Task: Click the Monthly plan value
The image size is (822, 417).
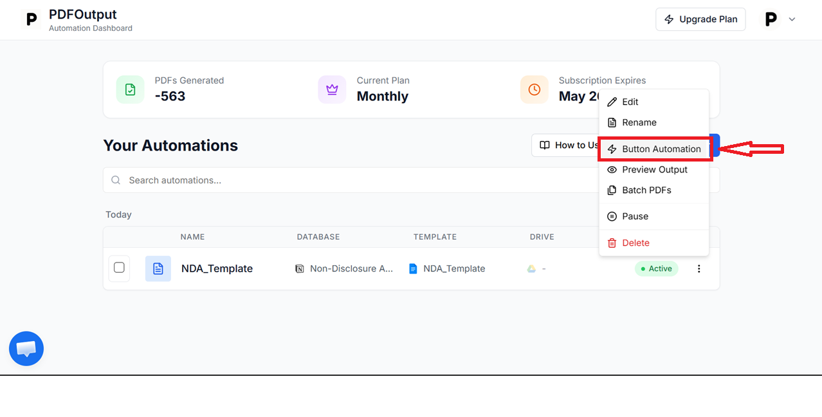Action: [383, 96]
